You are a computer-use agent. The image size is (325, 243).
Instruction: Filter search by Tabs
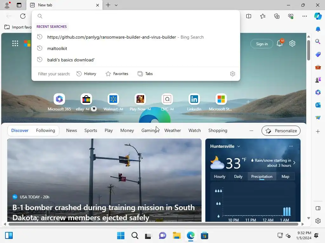(x=145, y=74)
